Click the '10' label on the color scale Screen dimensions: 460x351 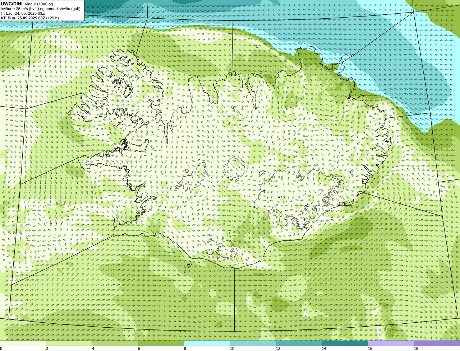[x=232, y=348]
